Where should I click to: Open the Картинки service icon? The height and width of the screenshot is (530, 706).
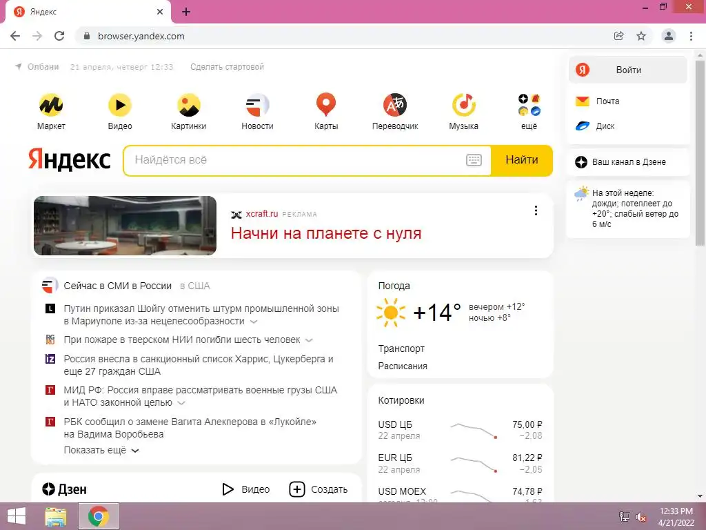click(x=189, y=105)
